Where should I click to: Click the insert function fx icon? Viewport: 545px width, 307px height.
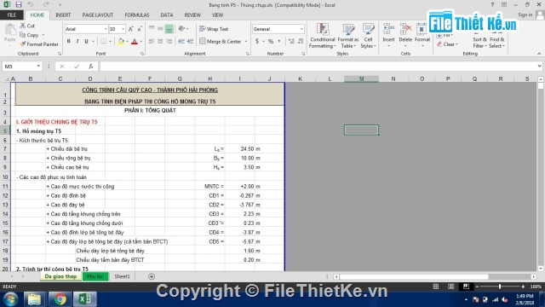click(91, 67)
